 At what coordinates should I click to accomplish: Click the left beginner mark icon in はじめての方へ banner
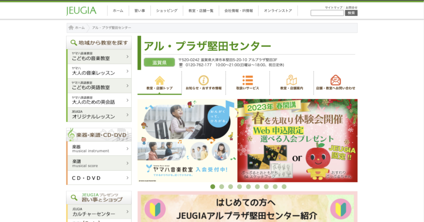155,209
